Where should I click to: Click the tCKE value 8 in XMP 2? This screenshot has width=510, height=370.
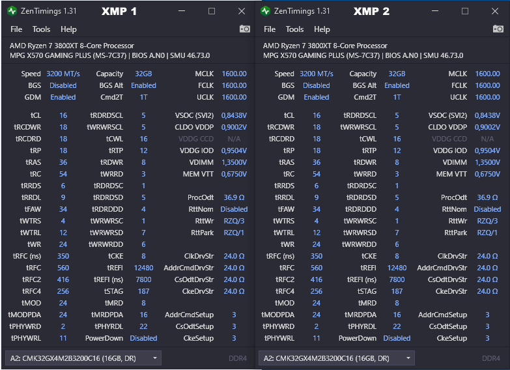coord(397,256)
